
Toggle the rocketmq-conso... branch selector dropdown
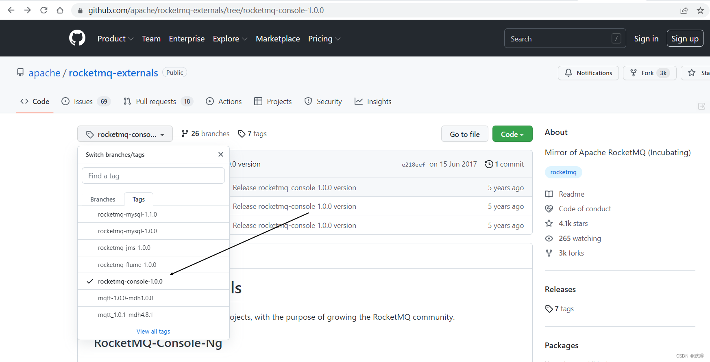(125, 134)
